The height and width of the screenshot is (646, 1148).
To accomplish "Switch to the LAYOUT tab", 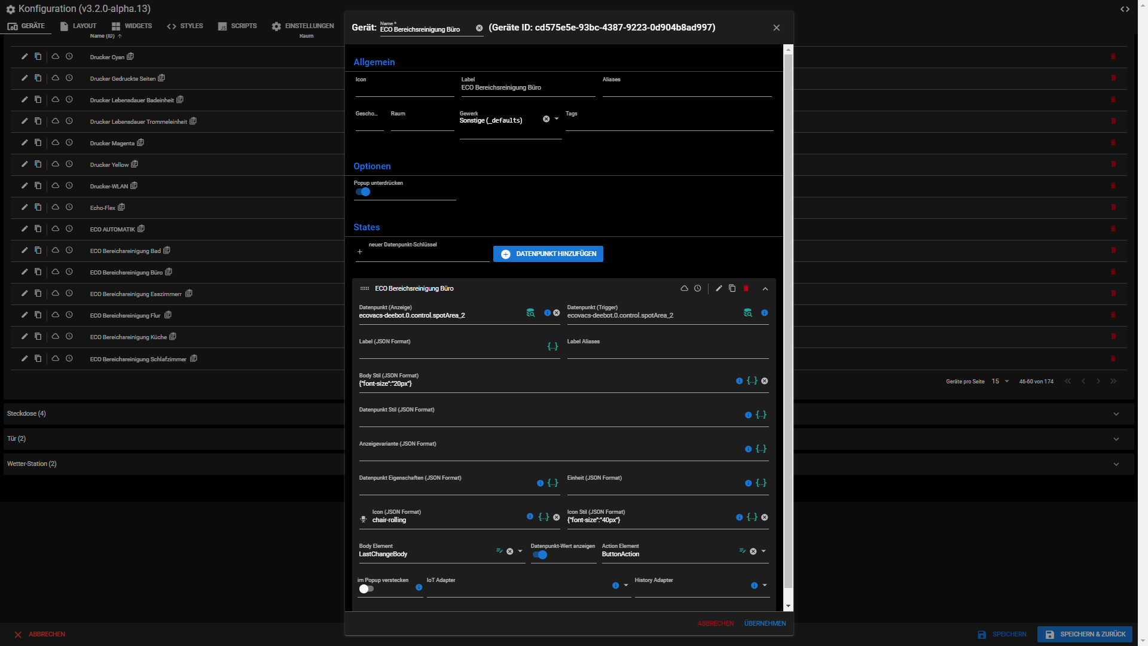I will 78,26.
